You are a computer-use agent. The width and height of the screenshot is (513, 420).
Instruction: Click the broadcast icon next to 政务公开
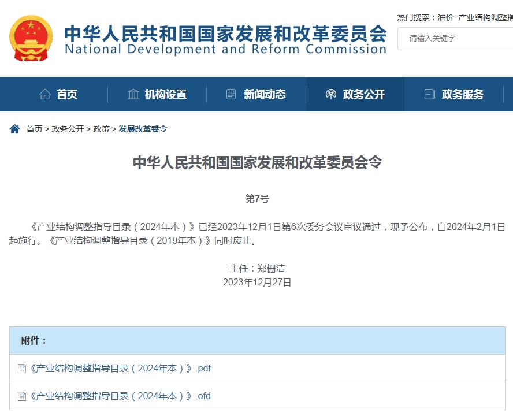[331, 94]
